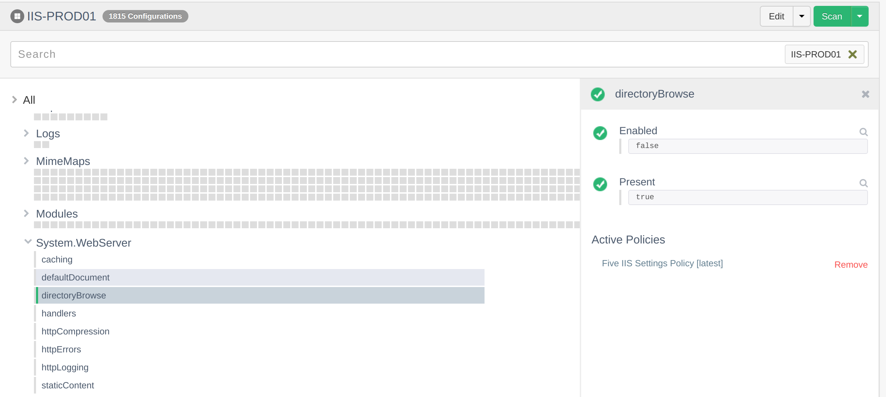Remove the IIS-PROD01 search filter tag

[852, 54]
